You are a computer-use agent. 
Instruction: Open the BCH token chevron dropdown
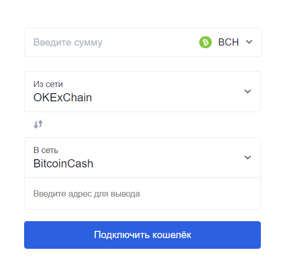pyautogui.click(x=249, y=42)
